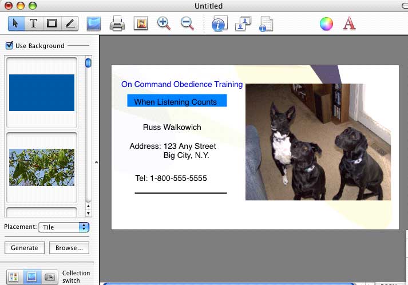Click the horizontal scrollbar at bottom
408x285 pixels.
pos(229,284)
